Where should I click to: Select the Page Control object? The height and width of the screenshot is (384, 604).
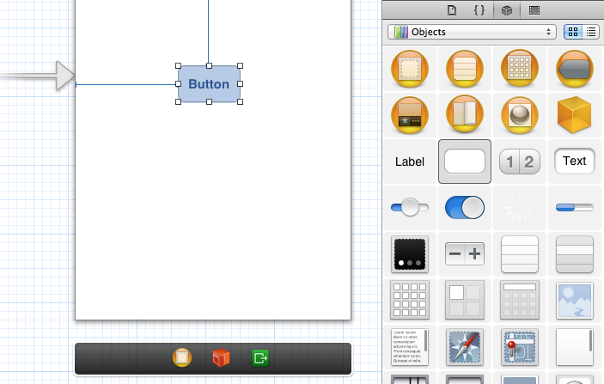point(410,254)
